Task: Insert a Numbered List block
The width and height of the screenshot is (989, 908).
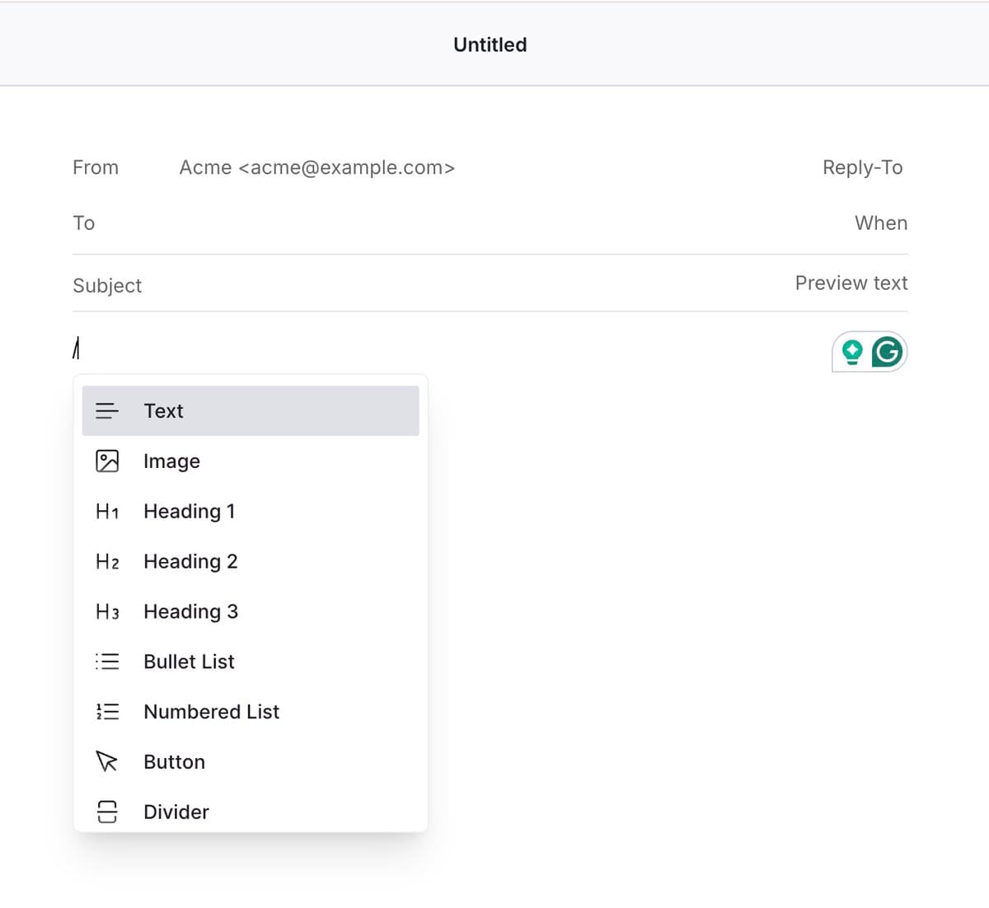Action: click(x=251, y=712)
